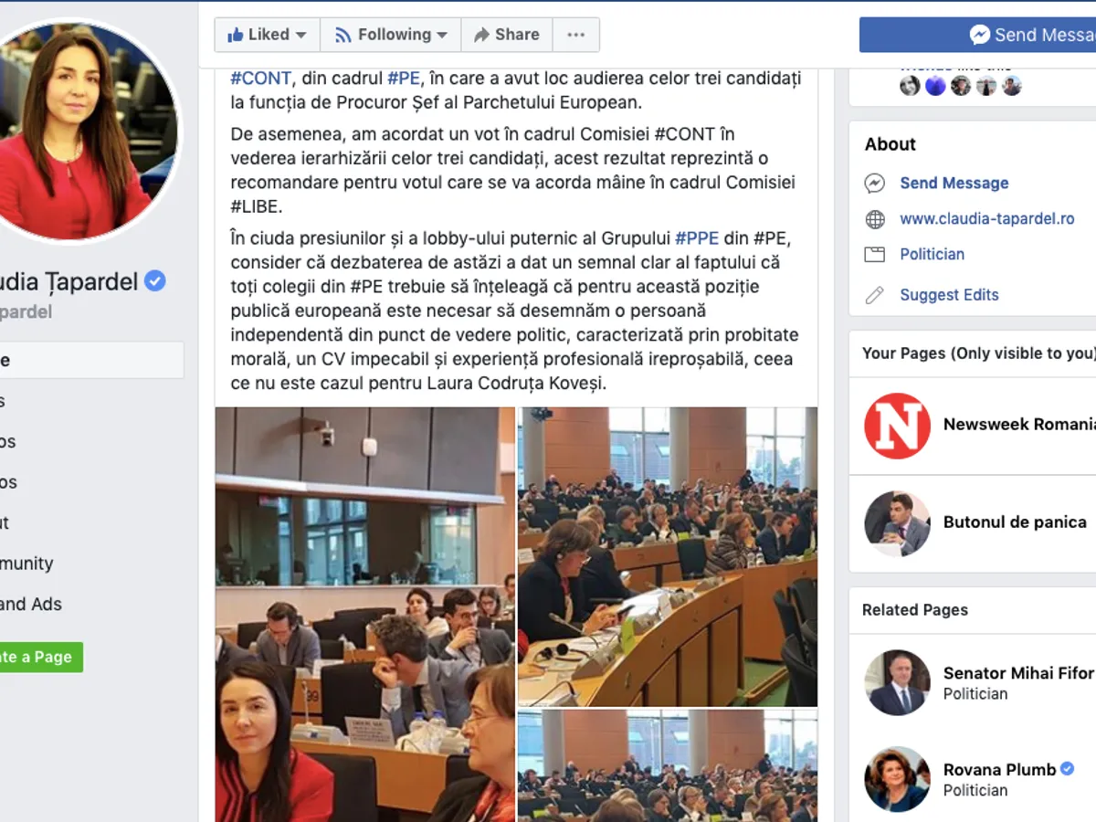Open the large left post photo
The height and width of the screenshot is (822, 1096).
pyautogui.click(x=365, y=614)
